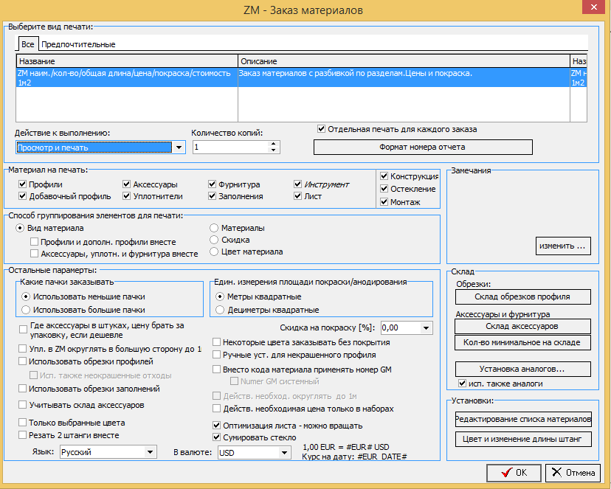Open the Действие к выполнению dropdown

coord(179,148)
